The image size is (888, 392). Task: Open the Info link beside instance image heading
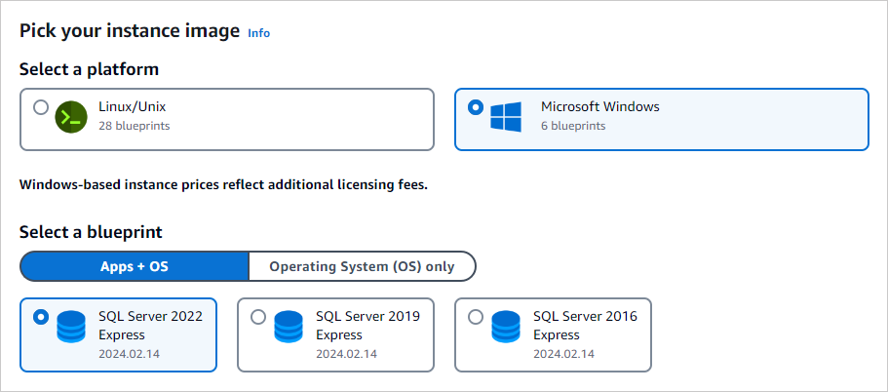[259, 33]
